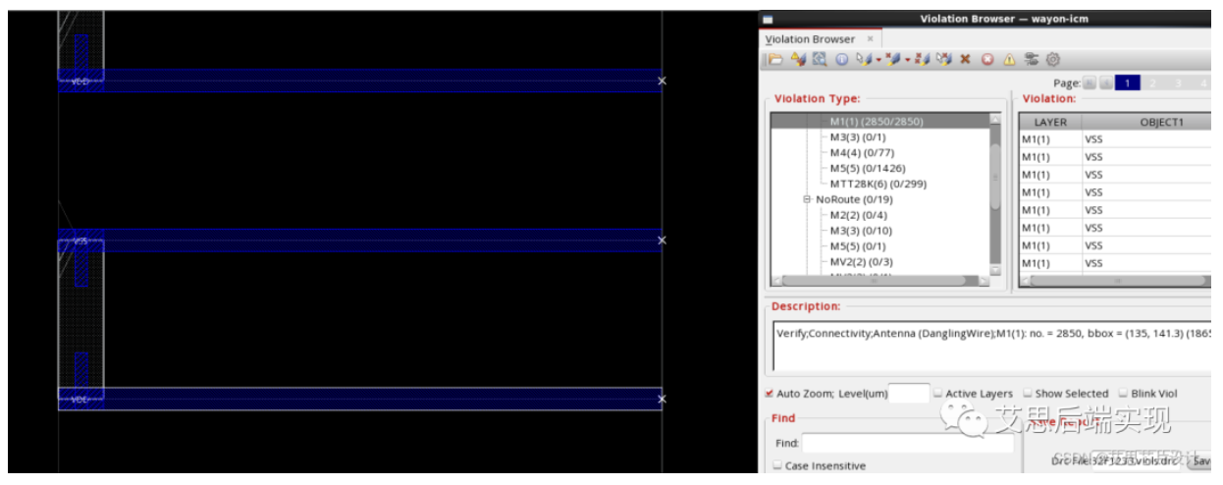1223x485 pixels.
Task: Click window menu icon in title bar
Action: (769, 19)
